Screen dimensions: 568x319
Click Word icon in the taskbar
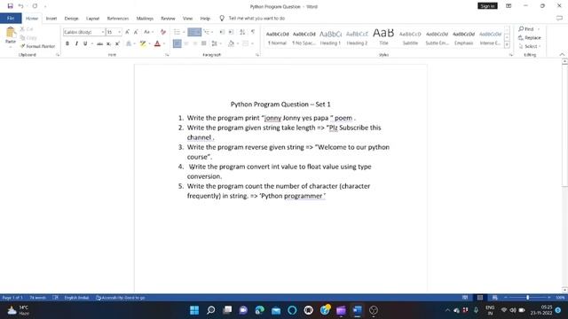click(357, 310)
